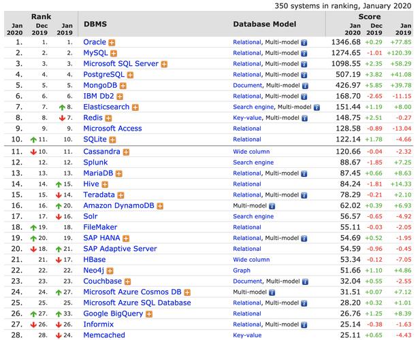Open the plus icon beside Redis
The image size is (420, 340).
[108, 118]
